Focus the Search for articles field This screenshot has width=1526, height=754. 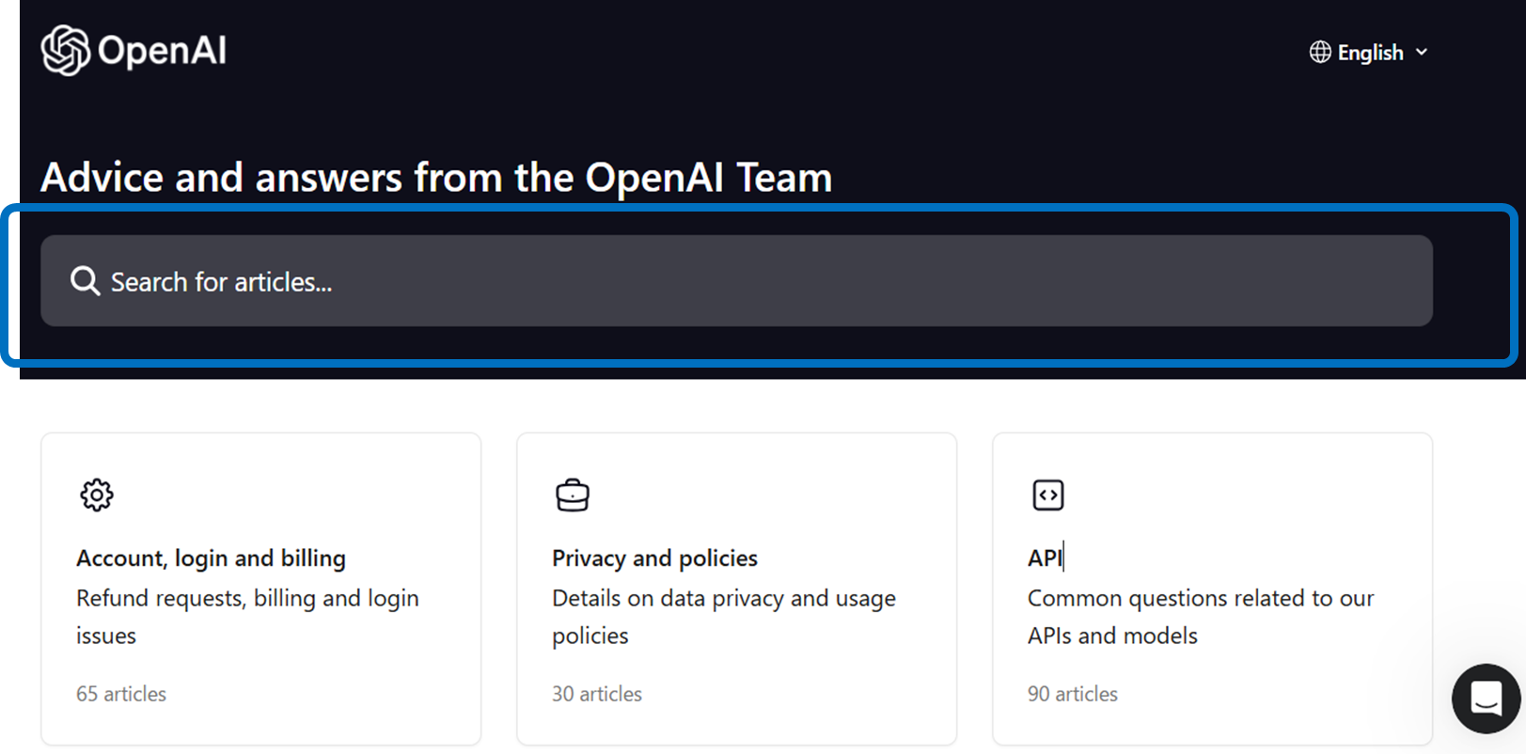(x=733, y=281)
